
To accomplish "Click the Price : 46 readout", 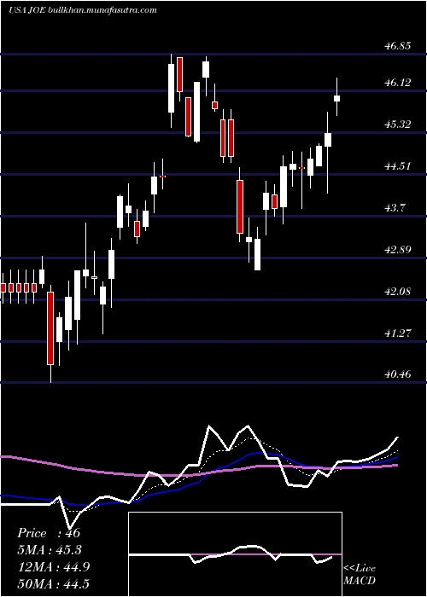I will [49, 533].
